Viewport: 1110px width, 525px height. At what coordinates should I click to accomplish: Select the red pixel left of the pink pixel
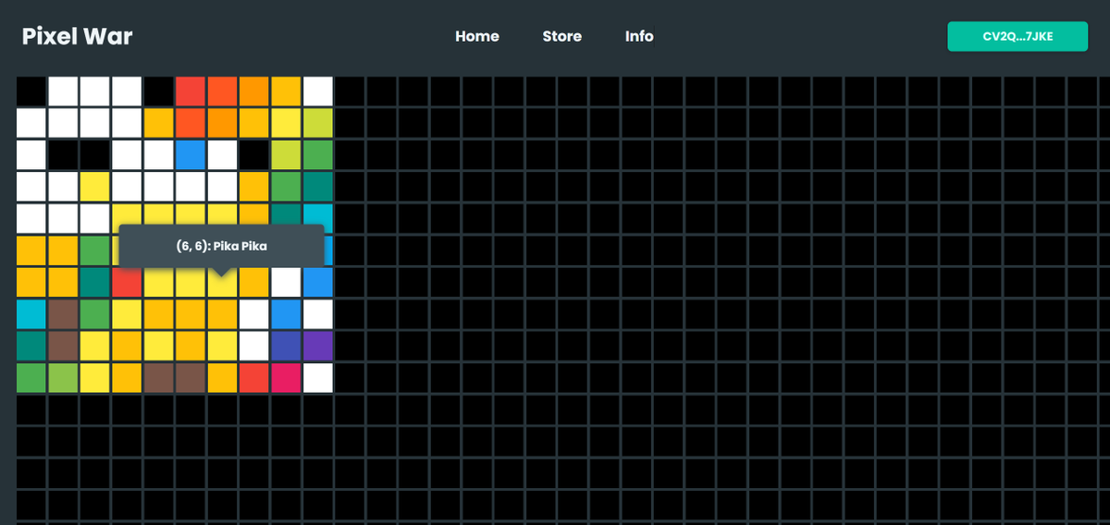pyautogui.click(x=254, y=377)
